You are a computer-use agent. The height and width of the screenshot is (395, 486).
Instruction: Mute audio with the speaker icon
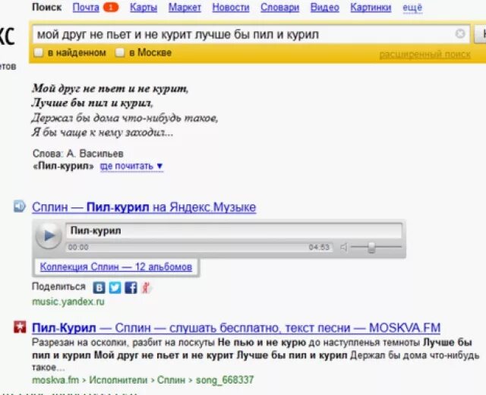[x=344, y=247]
